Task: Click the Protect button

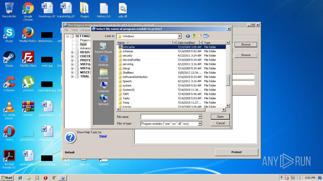Action: pyautogui.click(x=236, y=152)
